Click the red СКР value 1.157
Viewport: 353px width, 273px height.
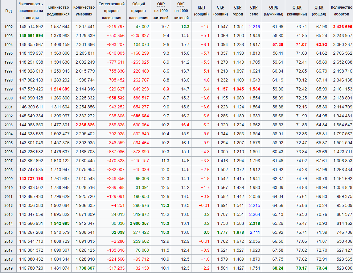222,89
